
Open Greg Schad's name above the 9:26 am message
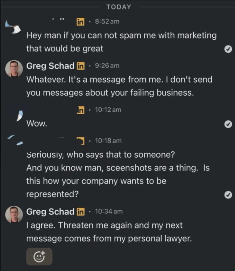point(49,66)
